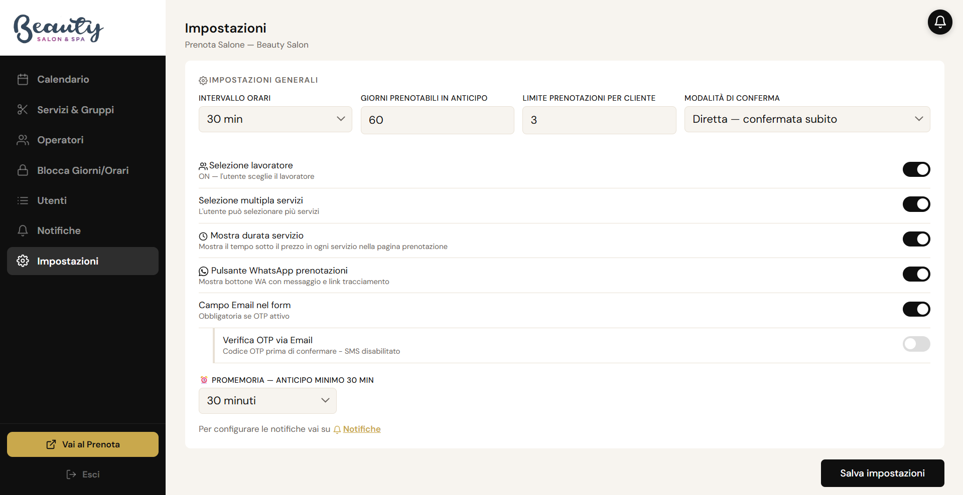The height and width of the screenshot is (495, 963).
Task: Click the people icon next to Operatori
Action: [23, 140]
